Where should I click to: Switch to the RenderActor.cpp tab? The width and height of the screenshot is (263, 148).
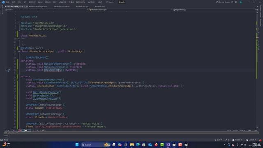tap(82, 7)
